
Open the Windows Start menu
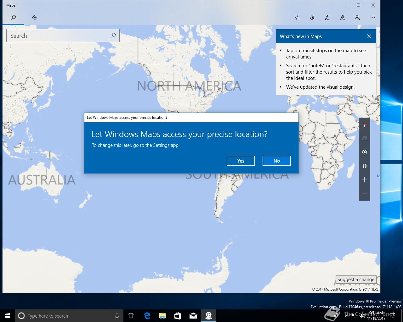tap(8, 316)
